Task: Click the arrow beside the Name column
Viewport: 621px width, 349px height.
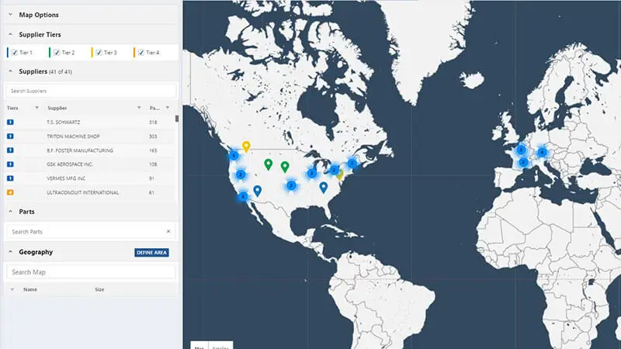Action: pos(12,289)
